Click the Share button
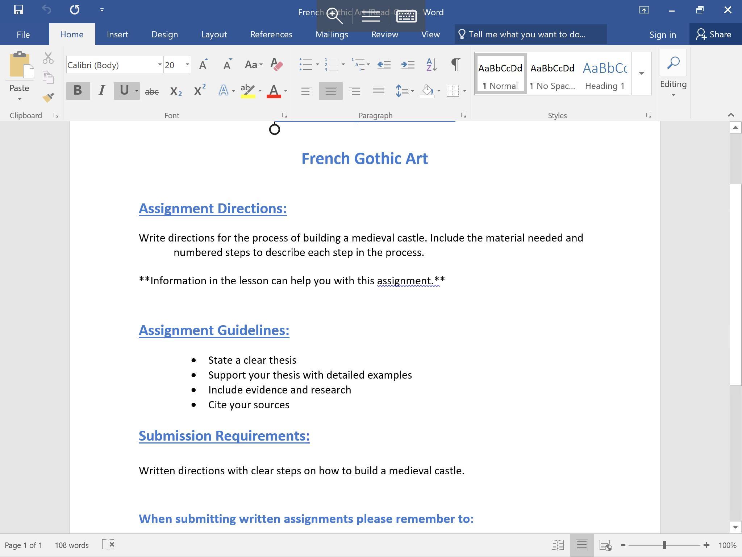Viewport: 742px width, 557px height. (x=714, y=34)
